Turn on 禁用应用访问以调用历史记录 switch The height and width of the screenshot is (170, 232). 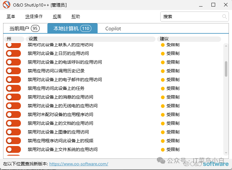pos(13,71)
